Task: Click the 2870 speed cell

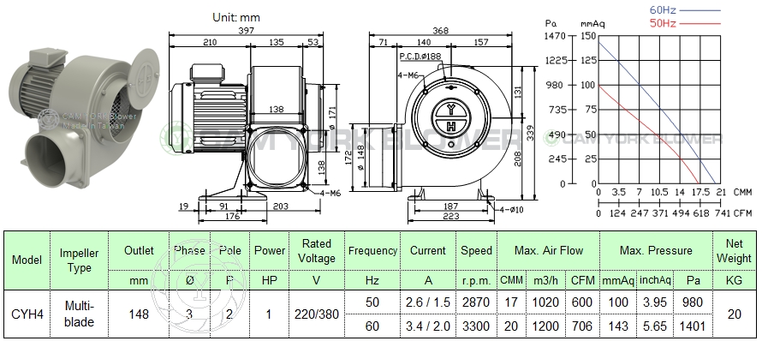Action: click(476, 302)
